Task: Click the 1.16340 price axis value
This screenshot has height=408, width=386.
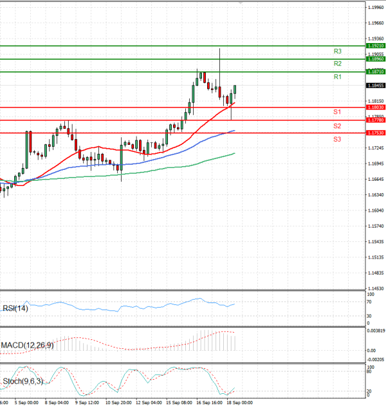Action: coord(376,195)
